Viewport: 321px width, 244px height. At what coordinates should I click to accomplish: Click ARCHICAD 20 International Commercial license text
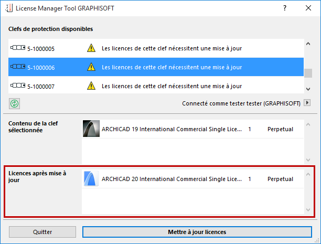pos(172,179)
